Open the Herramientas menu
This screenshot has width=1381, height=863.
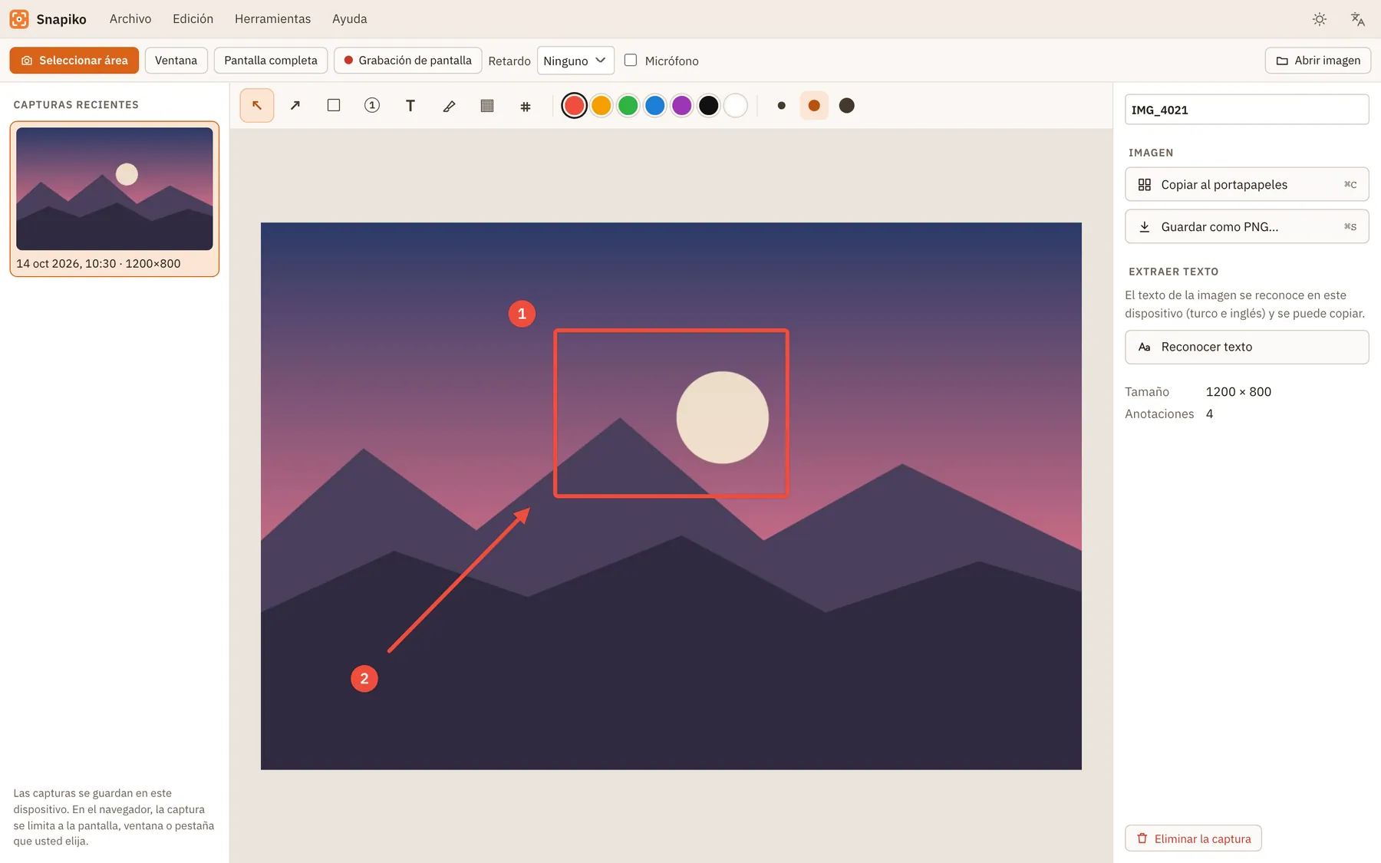(272, 19)
